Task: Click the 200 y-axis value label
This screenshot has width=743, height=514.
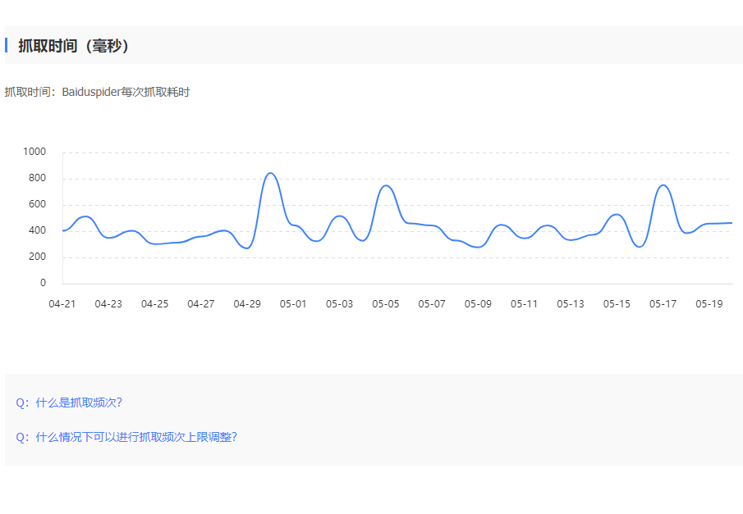Action: [x=38, y=257]
